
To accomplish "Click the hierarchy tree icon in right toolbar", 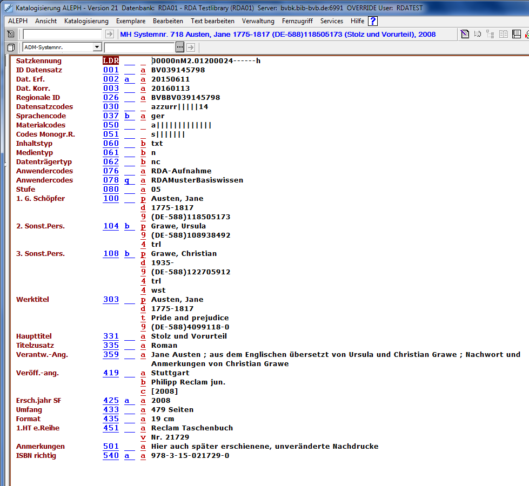I will pyautogui.click(x=491, y=34).
